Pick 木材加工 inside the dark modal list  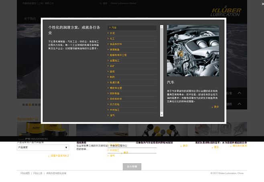[x=132, y=110]
